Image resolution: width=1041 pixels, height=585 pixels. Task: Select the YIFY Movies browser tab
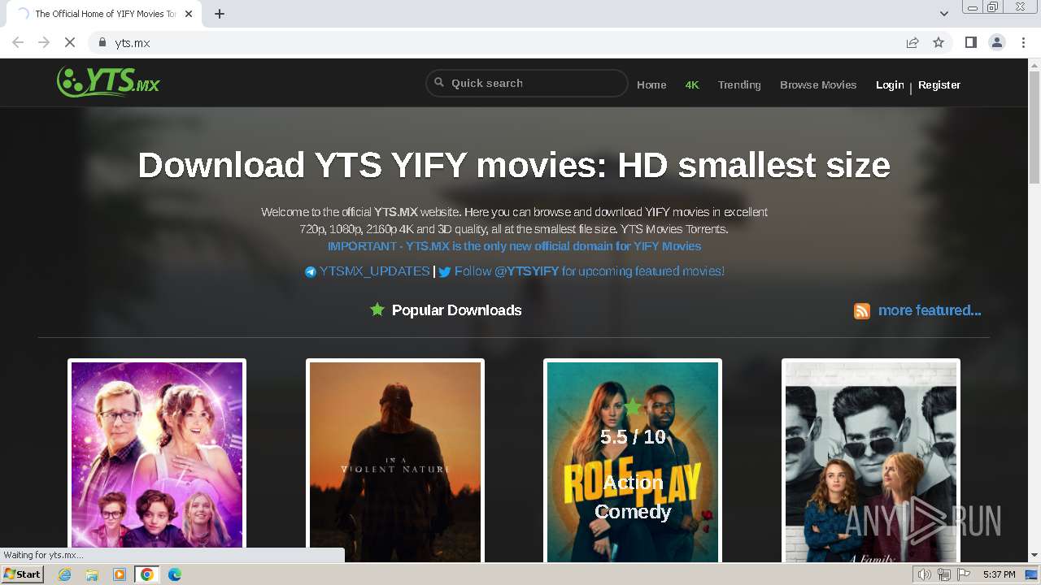(106, 14)
